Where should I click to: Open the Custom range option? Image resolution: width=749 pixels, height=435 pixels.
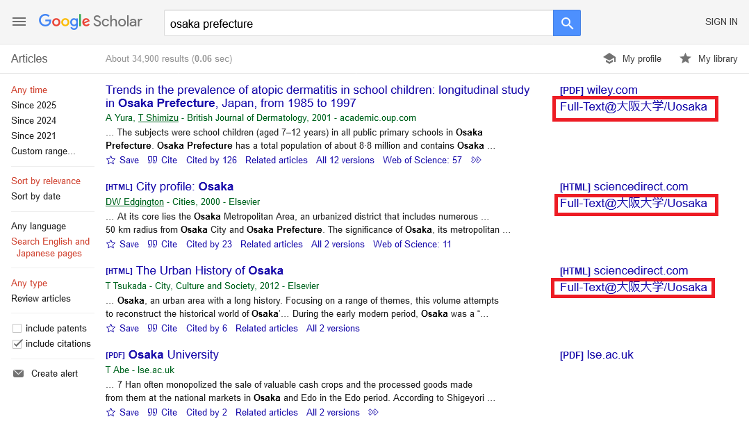[x=43, y=151]
